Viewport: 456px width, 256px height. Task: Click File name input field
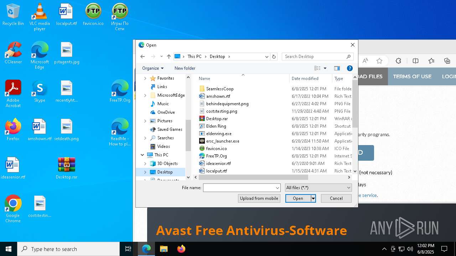pos(239,188)
